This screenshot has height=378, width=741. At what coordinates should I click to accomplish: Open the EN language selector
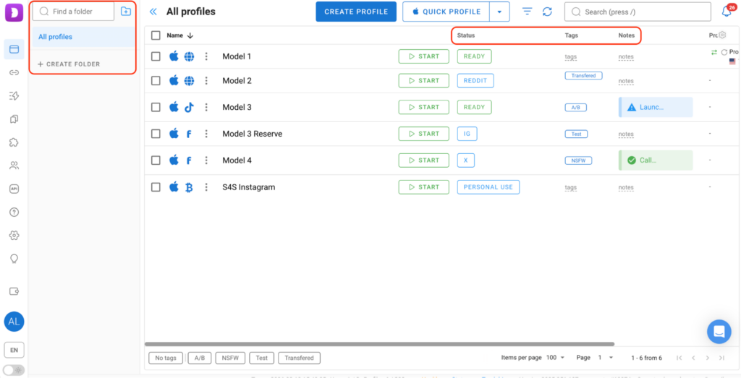(14, 350)
